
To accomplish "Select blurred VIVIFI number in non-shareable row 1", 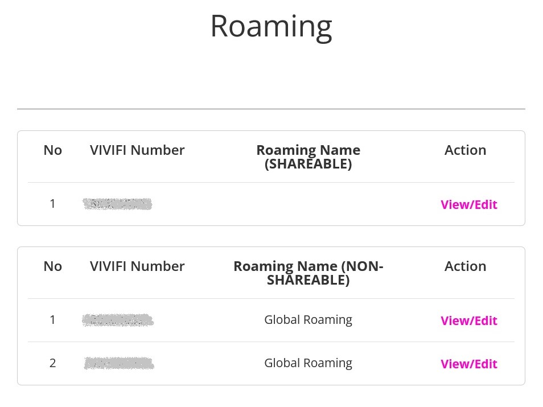I will 118,320.
